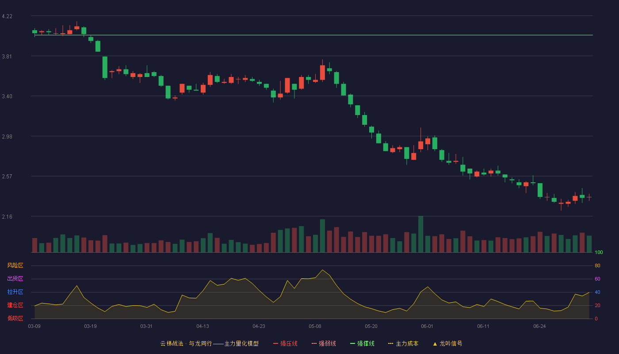The width and height of the screenshot is (619, 354).
Task: Click the indicator line's highest peak near 05-08
Action: coord(322,269)
